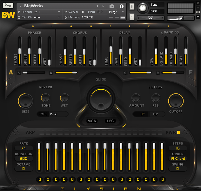Open the wrench instrument edit mode
Viewport: 201px width, 191px height.
pos(8,5)
